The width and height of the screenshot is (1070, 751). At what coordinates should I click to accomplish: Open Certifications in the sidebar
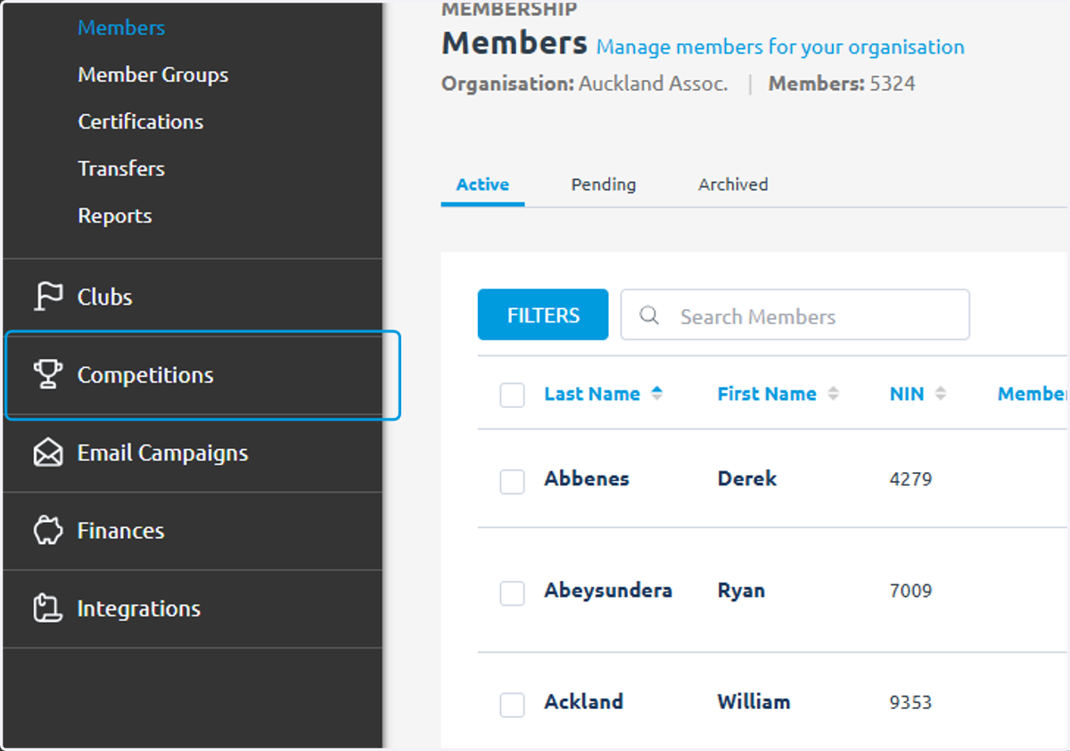[140, 121]
